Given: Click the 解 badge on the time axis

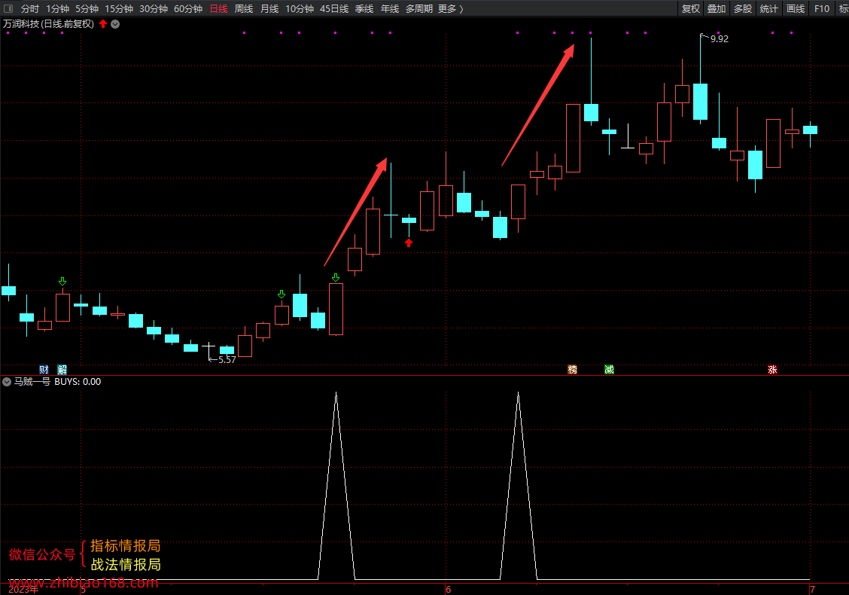Looking at the screenshot, I should click(62, 370).
